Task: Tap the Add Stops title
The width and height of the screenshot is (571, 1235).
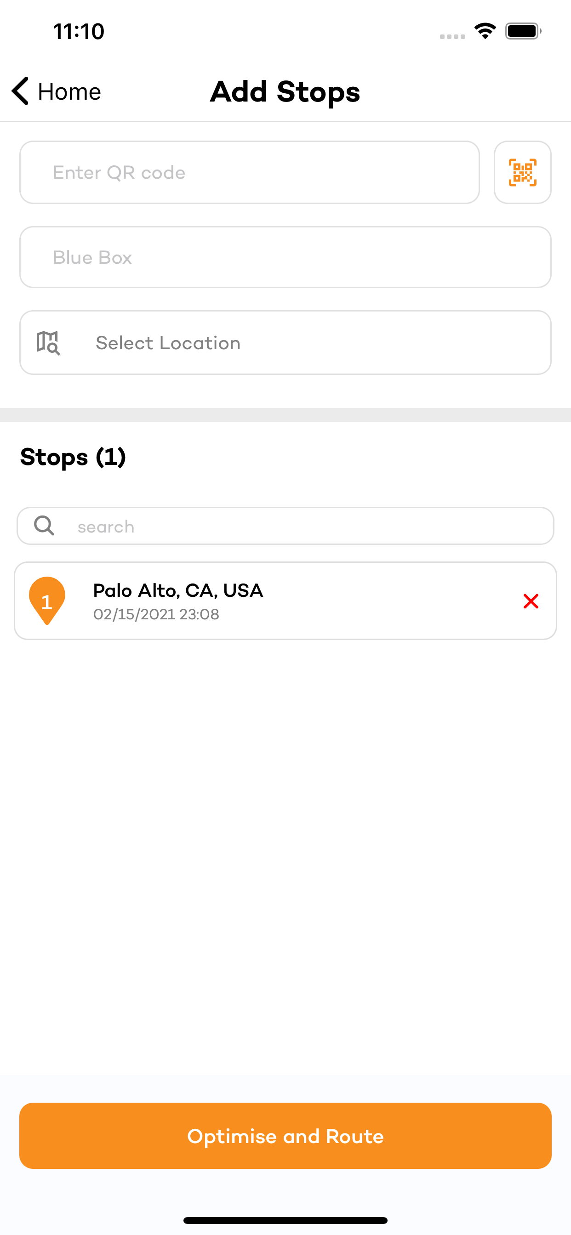Action: pyautogui.click(x=285, y=91)
